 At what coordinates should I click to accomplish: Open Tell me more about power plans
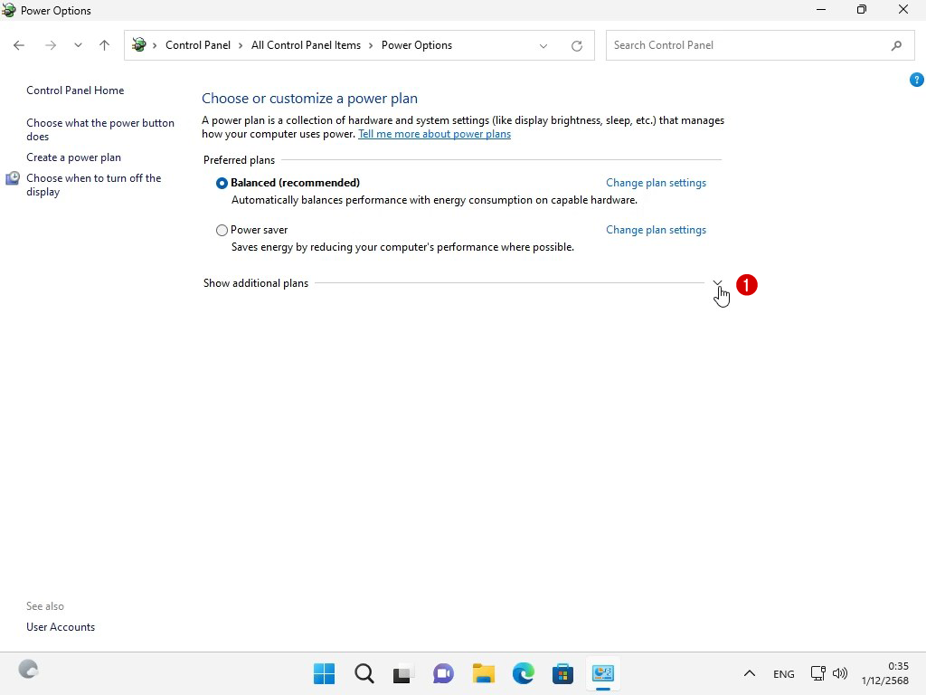click(x=434, y=134)
